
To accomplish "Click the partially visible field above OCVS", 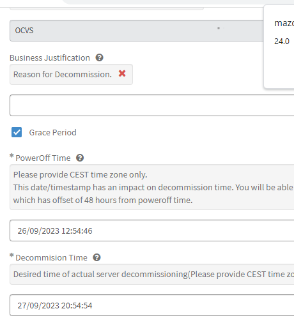I will pos(107,8).
